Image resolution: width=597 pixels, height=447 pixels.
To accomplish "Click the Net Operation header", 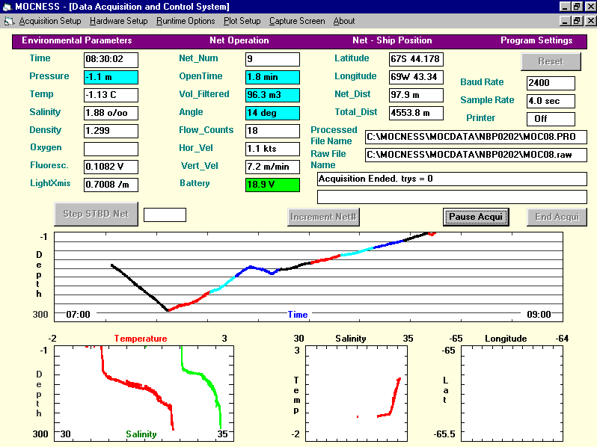I will (239, 40).
